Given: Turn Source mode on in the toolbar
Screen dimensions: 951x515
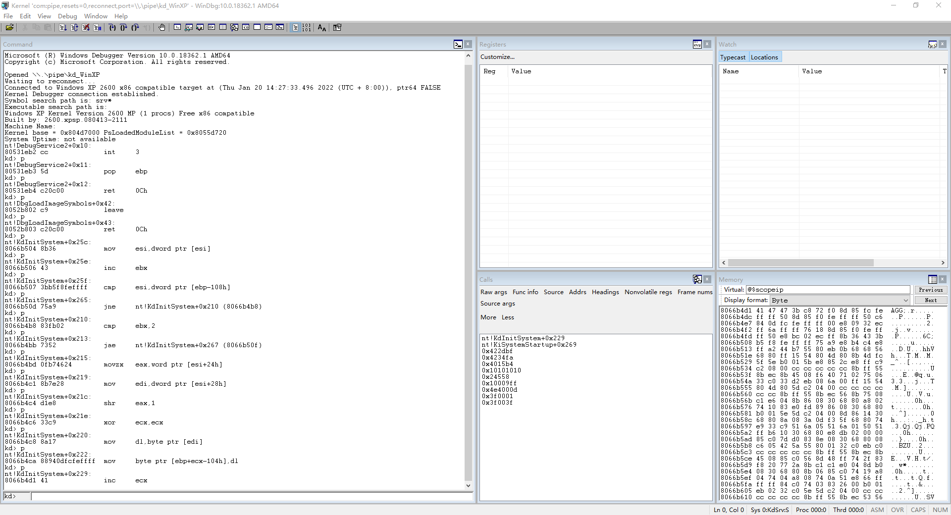Looking at the screenshot, I should (295, 28).
